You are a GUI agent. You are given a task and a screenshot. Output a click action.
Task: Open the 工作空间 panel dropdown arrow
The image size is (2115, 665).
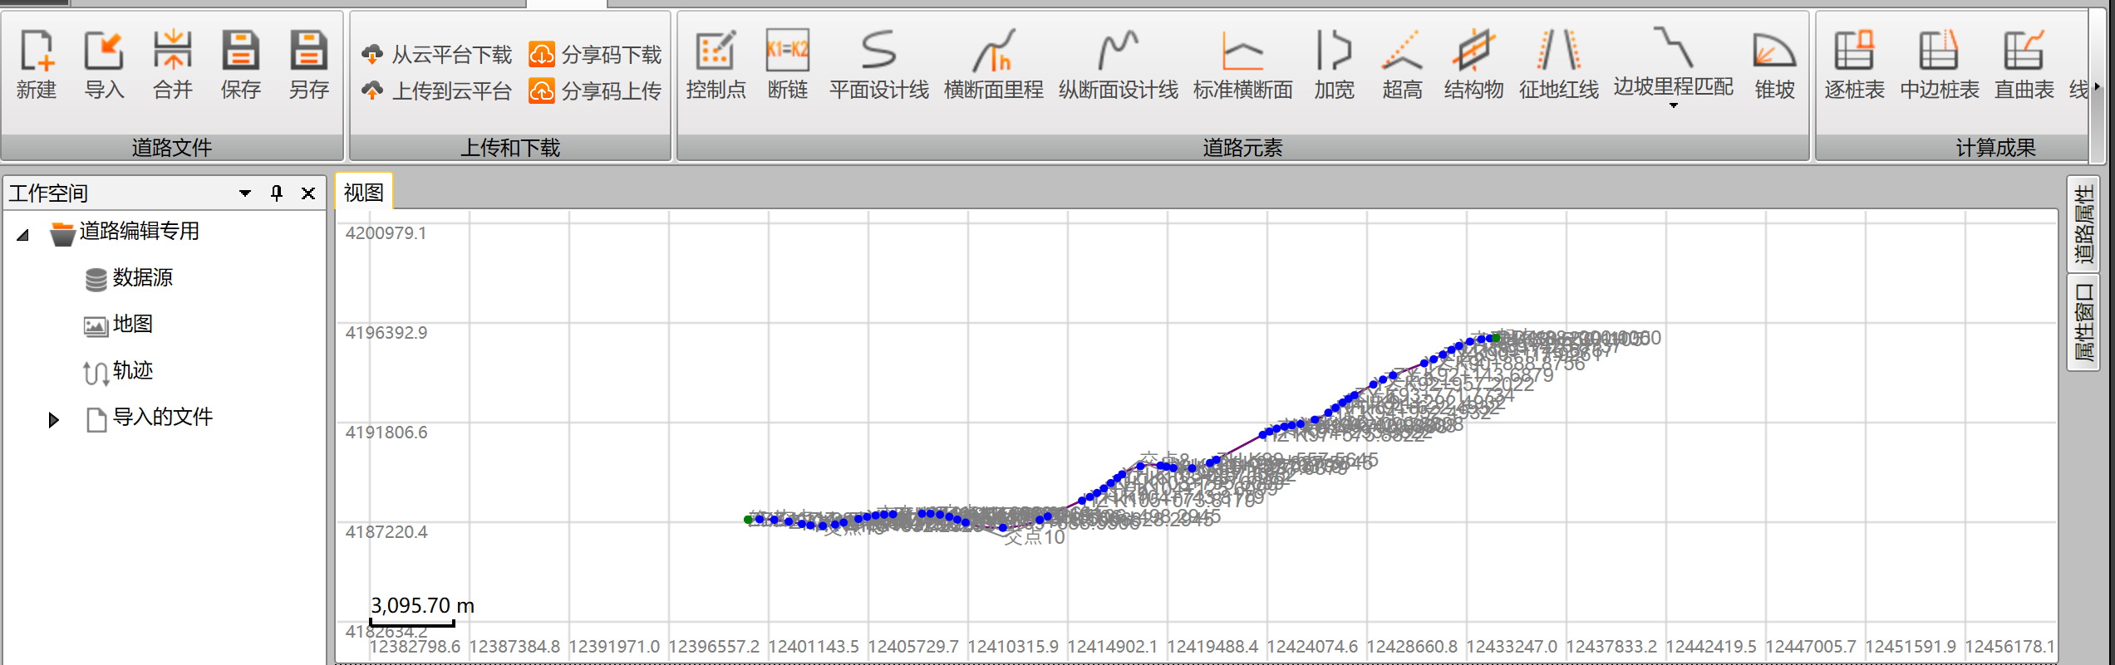245,193
